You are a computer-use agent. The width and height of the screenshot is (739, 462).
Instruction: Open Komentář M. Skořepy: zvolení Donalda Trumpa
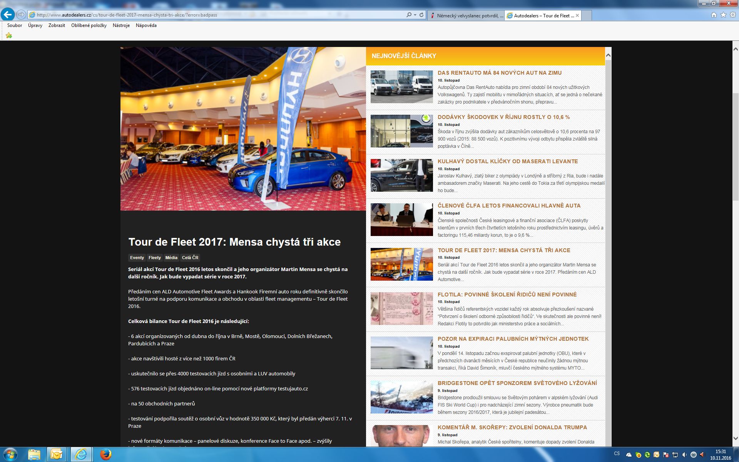[x=512, y=427]
